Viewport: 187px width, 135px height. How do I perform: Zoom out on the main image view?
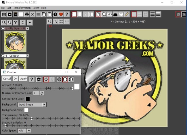55,21
